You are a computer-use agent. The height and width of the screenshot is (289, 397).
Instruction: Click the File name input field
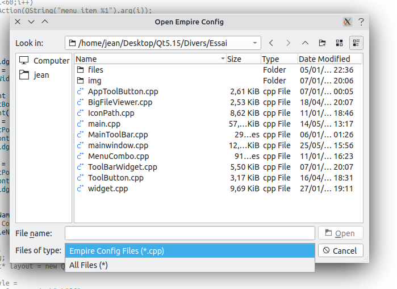click(190, 233)
